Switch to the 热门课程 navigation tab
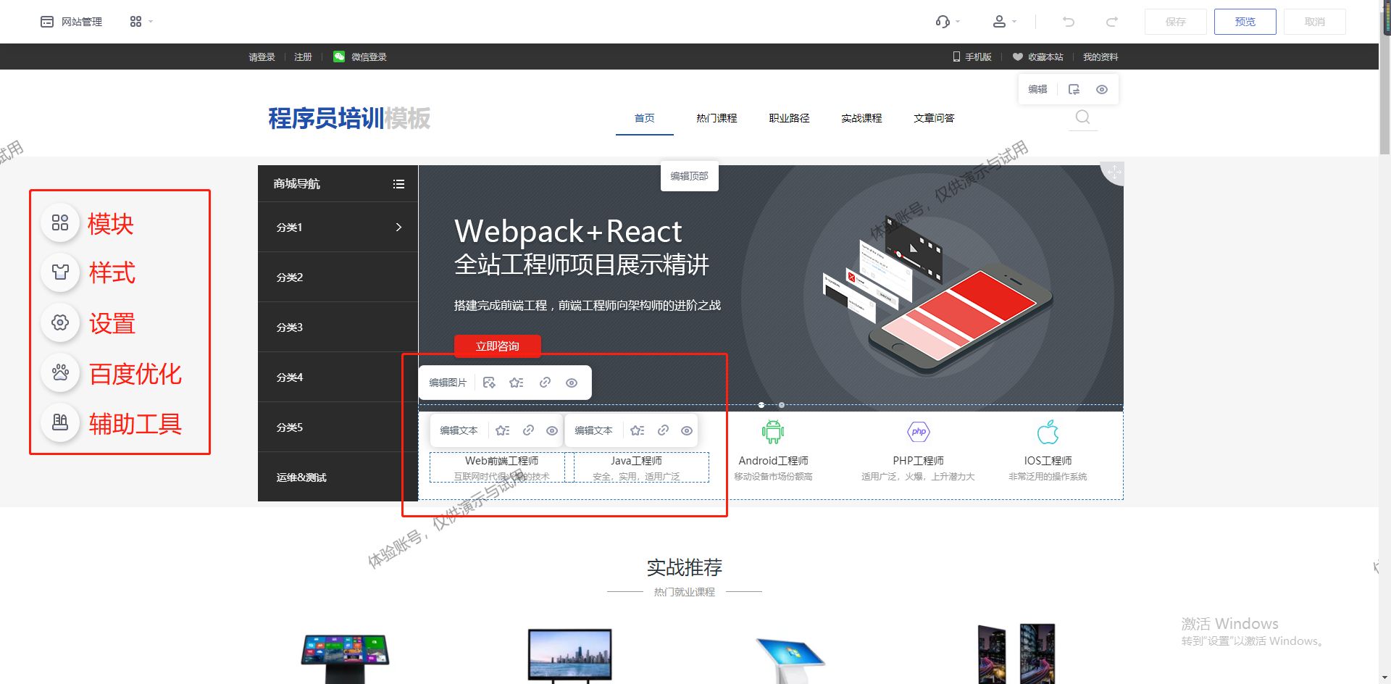Viewport: 1391px width, 684px height. [x=717, y=117]
